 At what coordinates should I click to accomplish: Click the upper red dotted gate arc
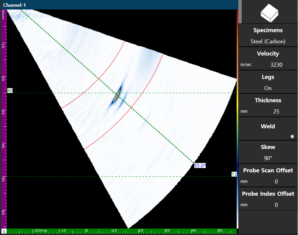point(99,78)
